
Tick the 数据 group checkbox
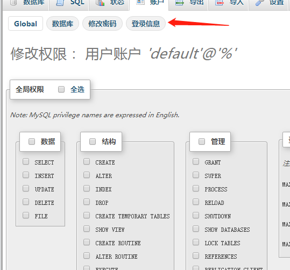[32, 141]
